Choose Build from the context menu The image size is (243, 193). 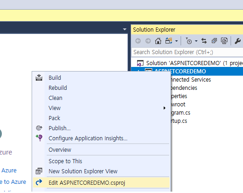click(x=101, y=78)
